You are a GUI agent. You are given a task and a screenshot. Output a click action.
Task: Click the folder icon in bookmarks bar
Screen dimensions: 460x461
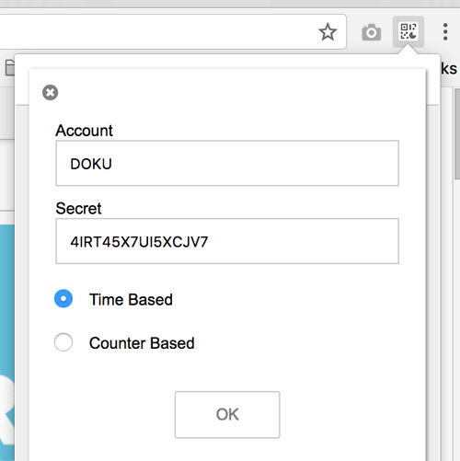[x=10, y=68]
